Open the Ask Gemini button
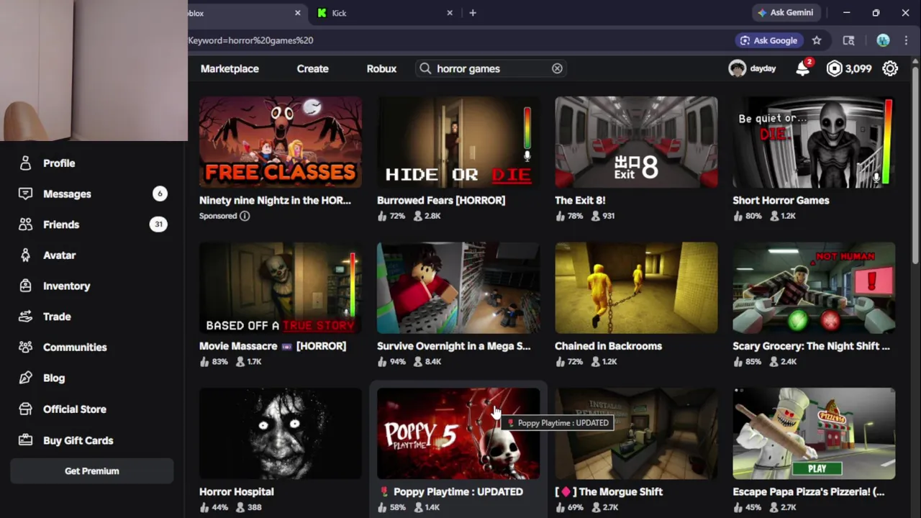The image size is (921, 518). [785, 12]
